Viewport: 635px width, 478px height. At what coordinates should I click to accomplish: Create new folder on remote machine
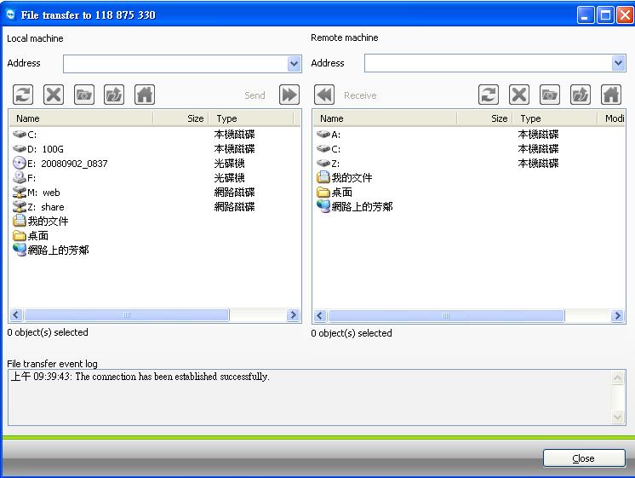pos(550,95)
